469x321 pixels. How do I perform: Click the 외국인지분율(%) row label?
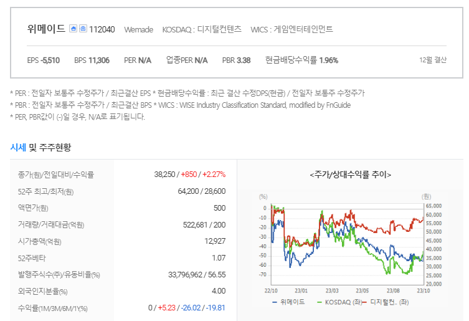[42, 292]
